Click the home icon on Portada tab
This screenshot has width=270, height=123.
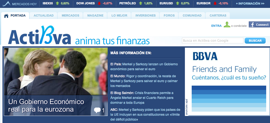[x=6, y=16]
